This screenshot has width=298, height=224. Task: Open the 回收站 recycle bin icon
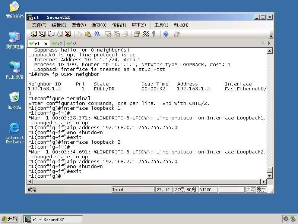click(x=15, y=100)
